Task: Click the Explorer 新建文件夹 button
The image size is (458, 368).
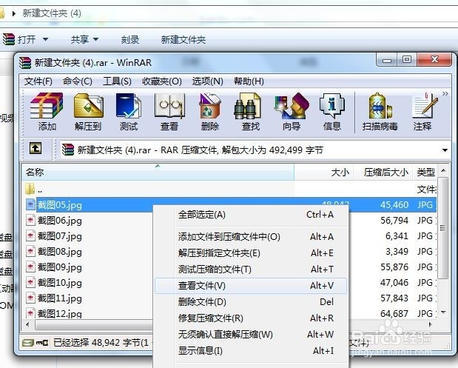Action: (x=183, y=39)
